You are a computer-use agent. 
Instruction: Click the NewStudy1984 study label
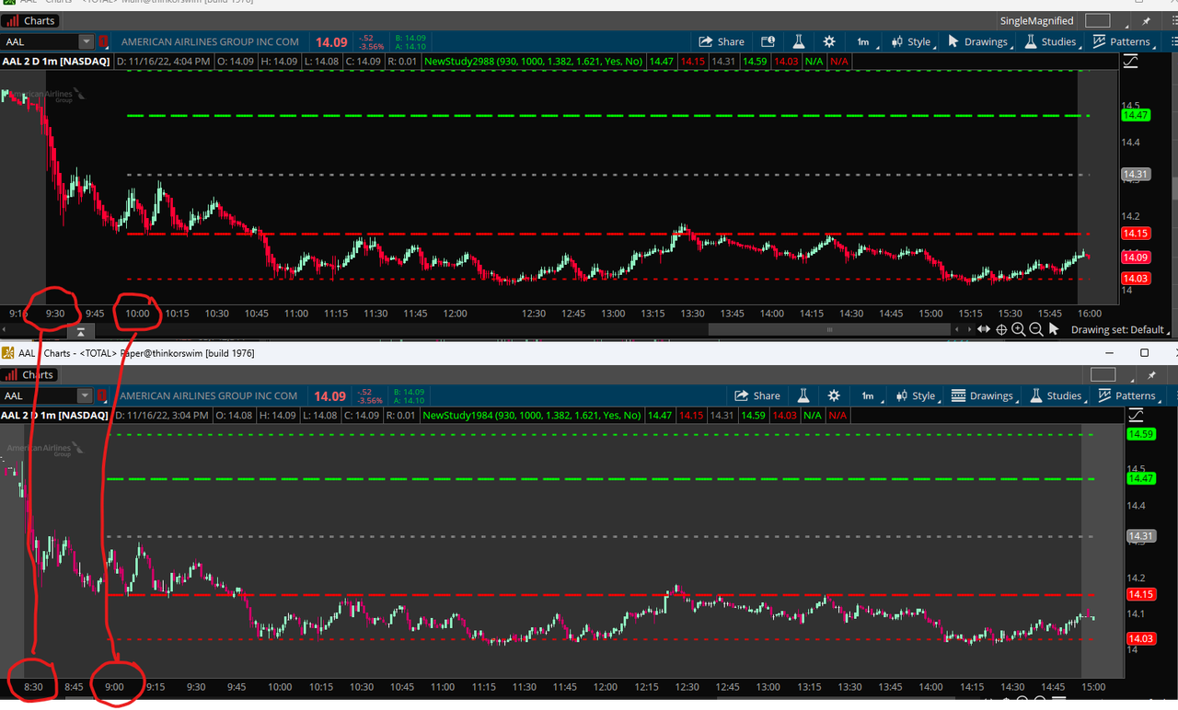click(531, 416)
